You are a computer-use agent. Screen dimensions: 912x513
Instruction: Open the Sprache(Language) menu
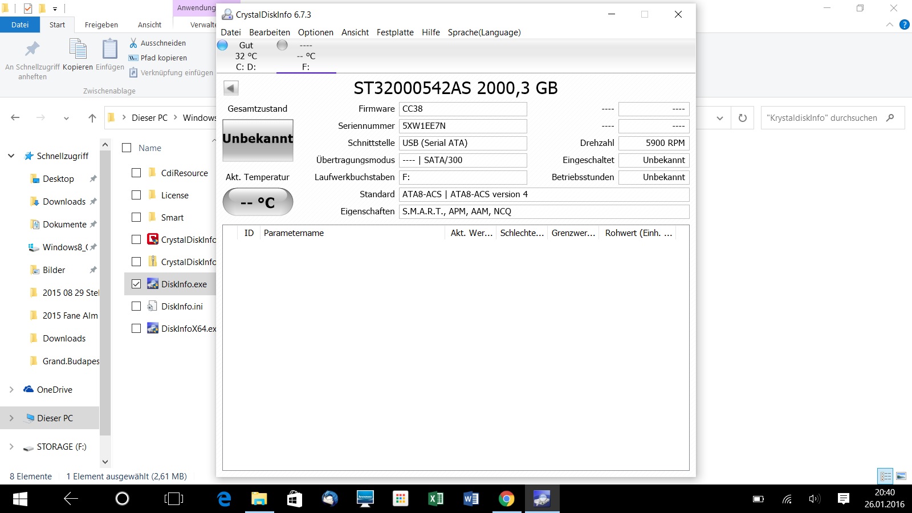tap(484, 32)
